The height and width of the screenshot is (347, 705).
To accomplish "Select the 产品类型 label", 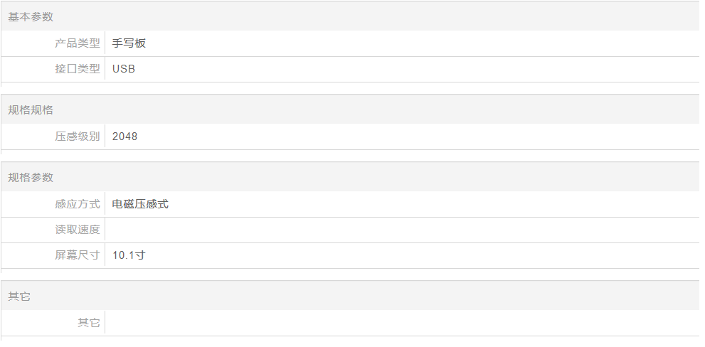I will tap(78, 43).
